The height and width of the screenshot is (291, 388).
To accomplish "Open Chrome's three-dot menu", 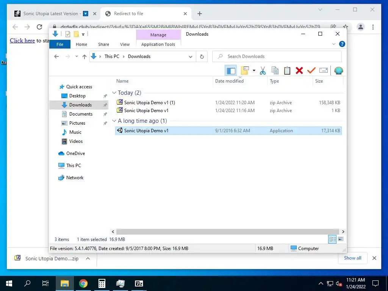I will pyautogui.click(x=373, y=27).
